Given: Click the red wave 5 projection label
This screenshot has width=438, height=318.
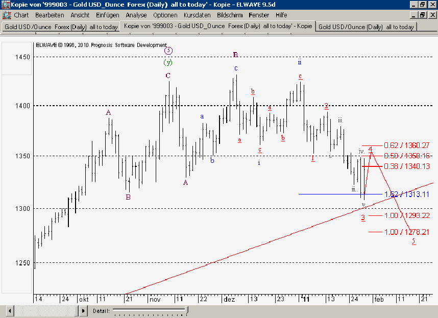Looking at the screenshot, I should pos(413,241).
